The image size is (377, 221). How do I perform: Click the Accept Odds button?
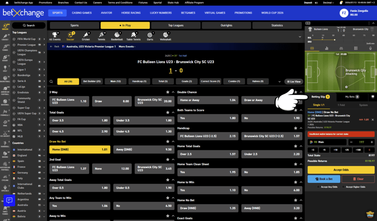341,170
